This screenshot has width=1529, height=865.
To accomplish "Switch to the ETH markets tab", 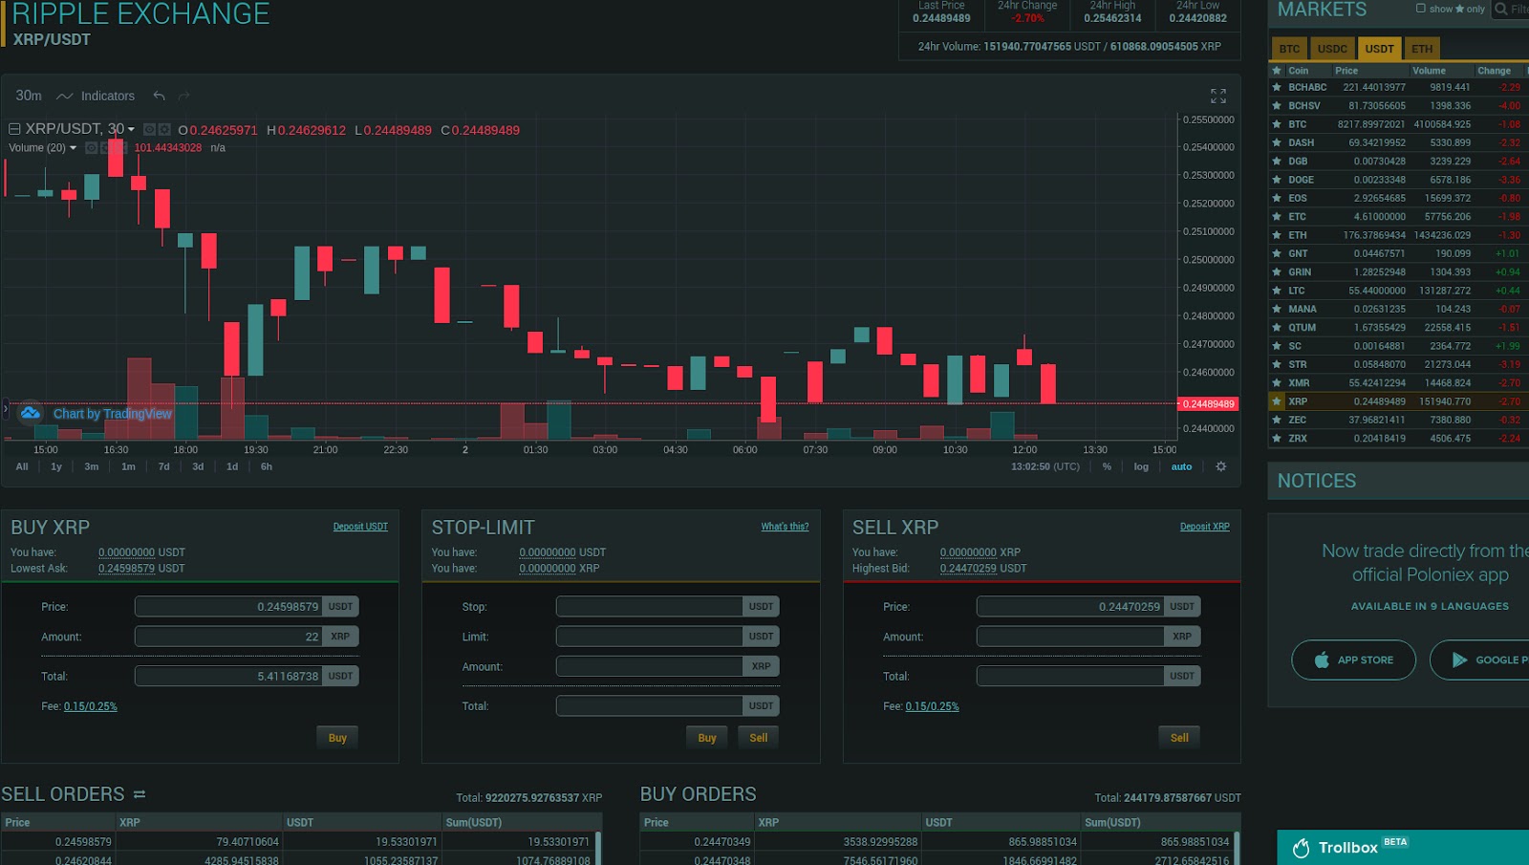I will [1422, 49].
